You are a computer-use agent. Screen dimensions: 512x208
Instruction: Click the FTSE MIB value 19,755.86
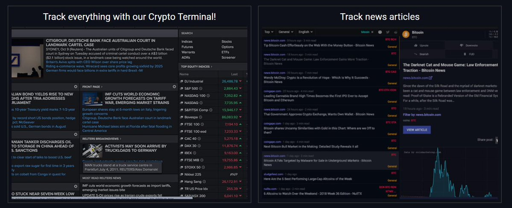[x=230, y=160]
